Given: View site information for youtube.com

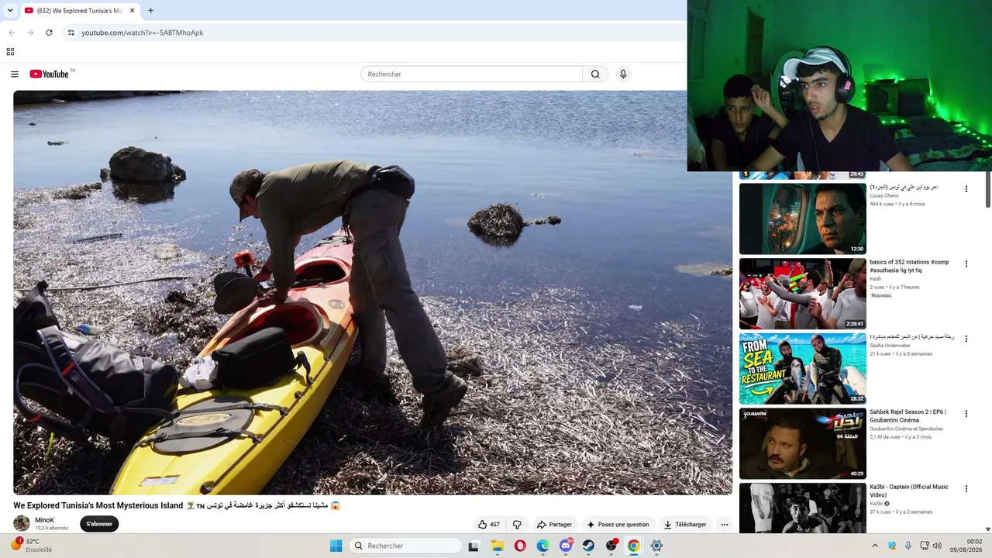Looking at the screenshot, I should 71,33.
